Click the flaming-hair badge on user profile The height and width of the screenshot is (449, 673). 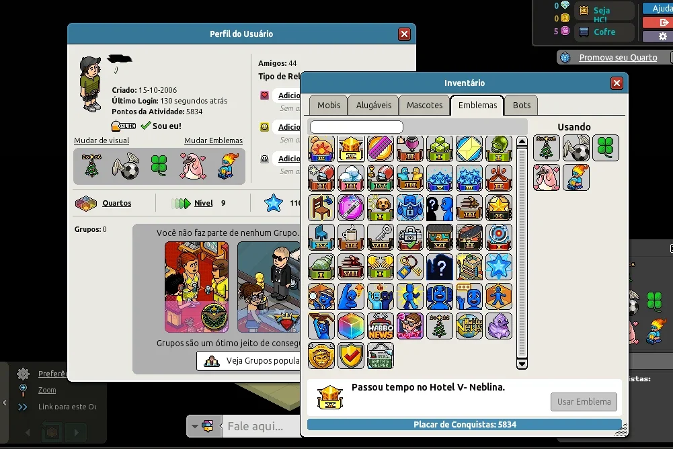(x=227, y=166)
